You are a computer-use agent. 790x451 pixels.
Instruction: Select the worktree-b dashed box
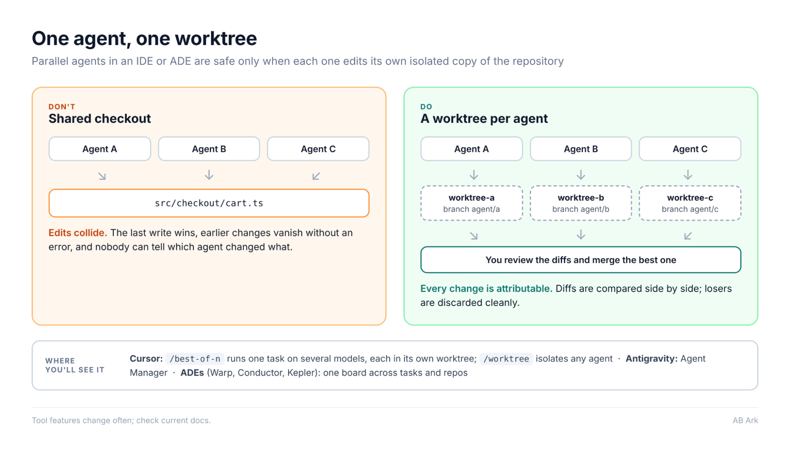pyautogui.click(x=581, y=203)
